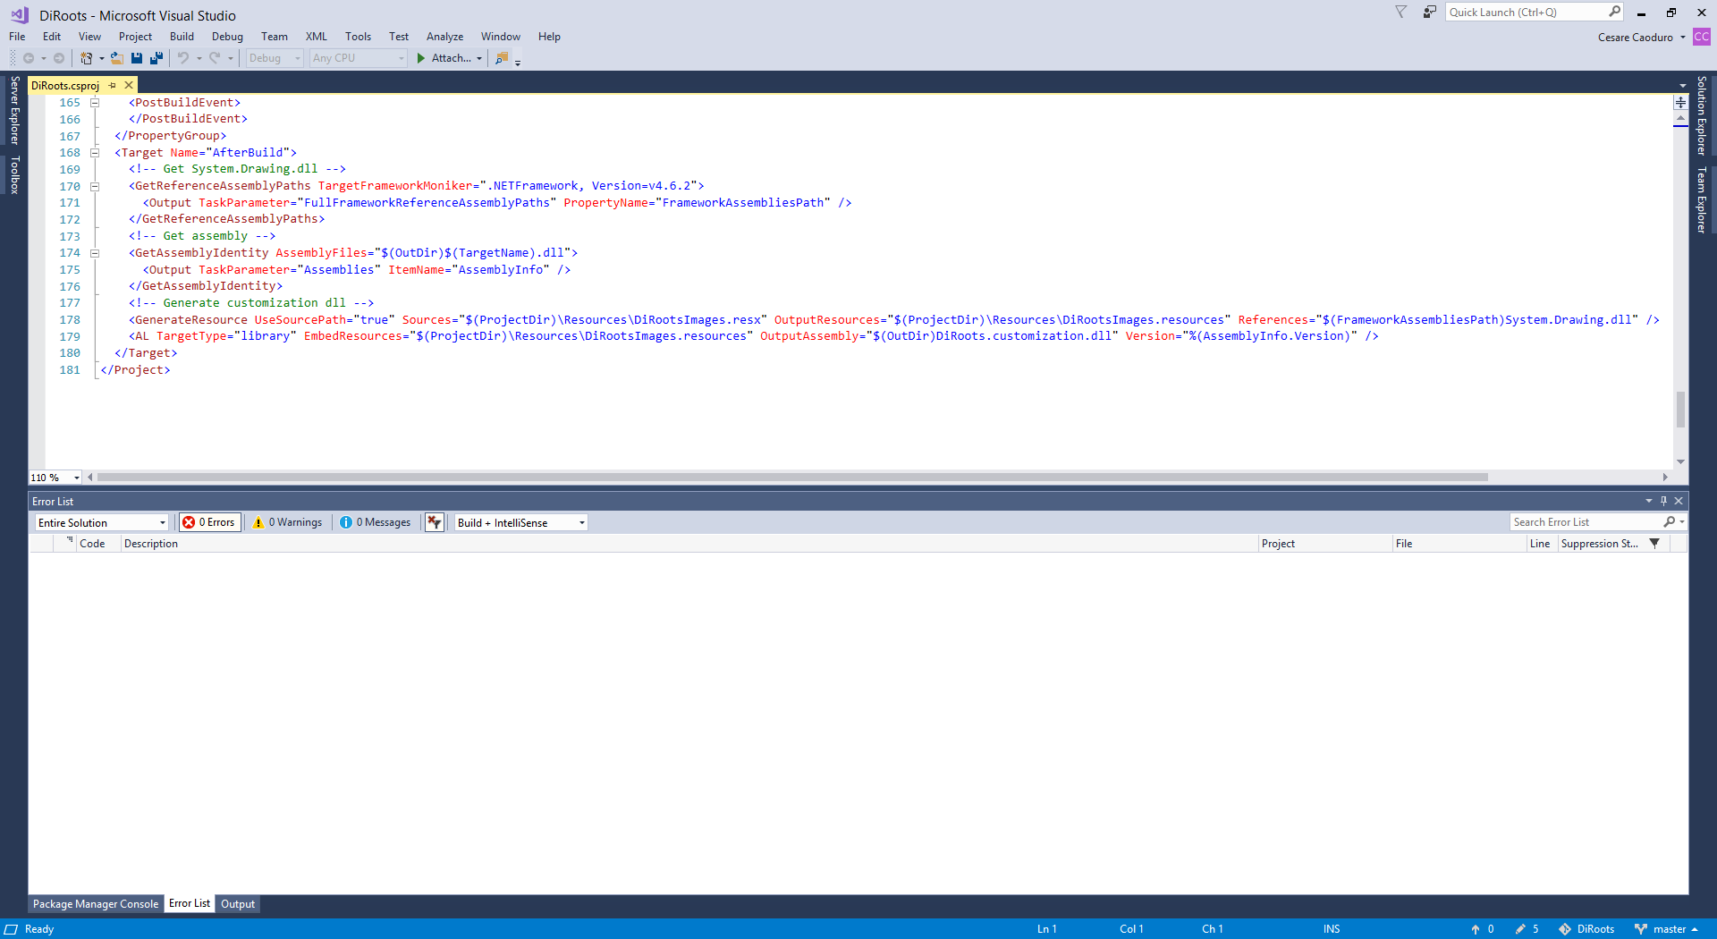Collapse the Target AfterBuild node at line 168
Screen dimensions: 1717x939
[x=94, y=153]
